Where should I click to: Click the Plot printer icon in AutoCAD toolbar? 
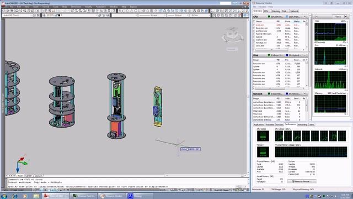coord(17,11)
